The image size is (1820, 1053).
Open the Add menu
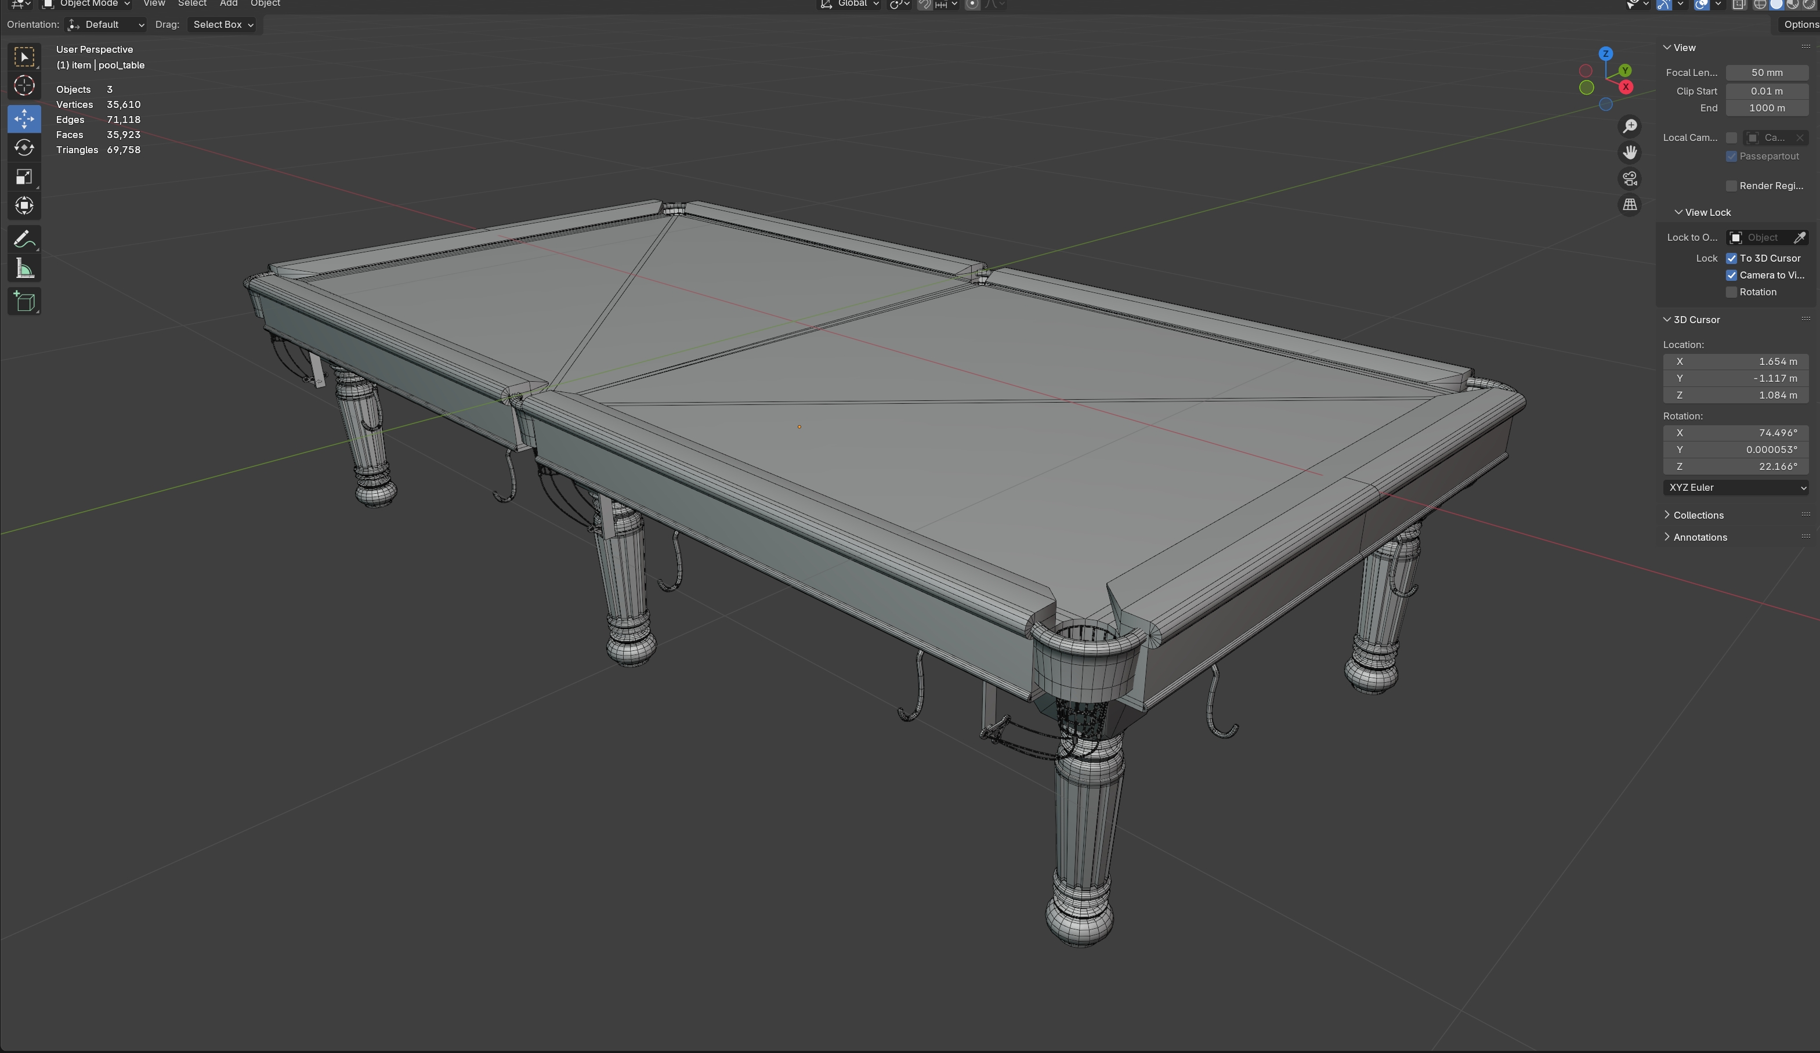click(228, 3)
